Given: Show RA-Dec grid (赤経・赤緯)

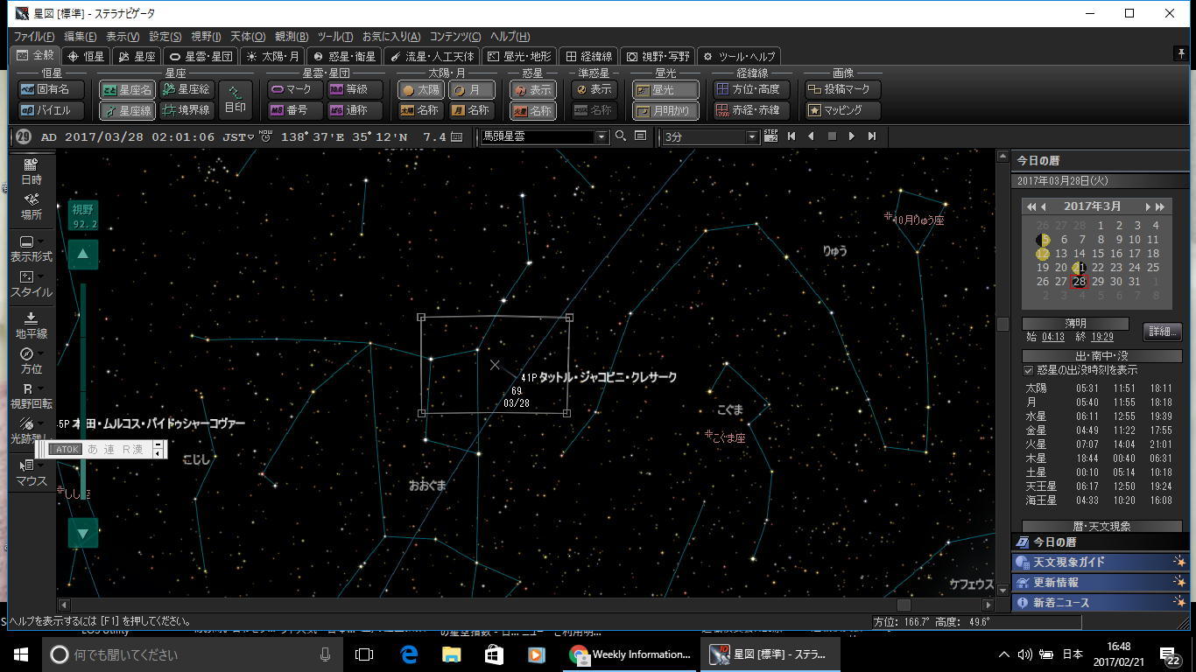Looking at the screenshot, I should (752, 110).
